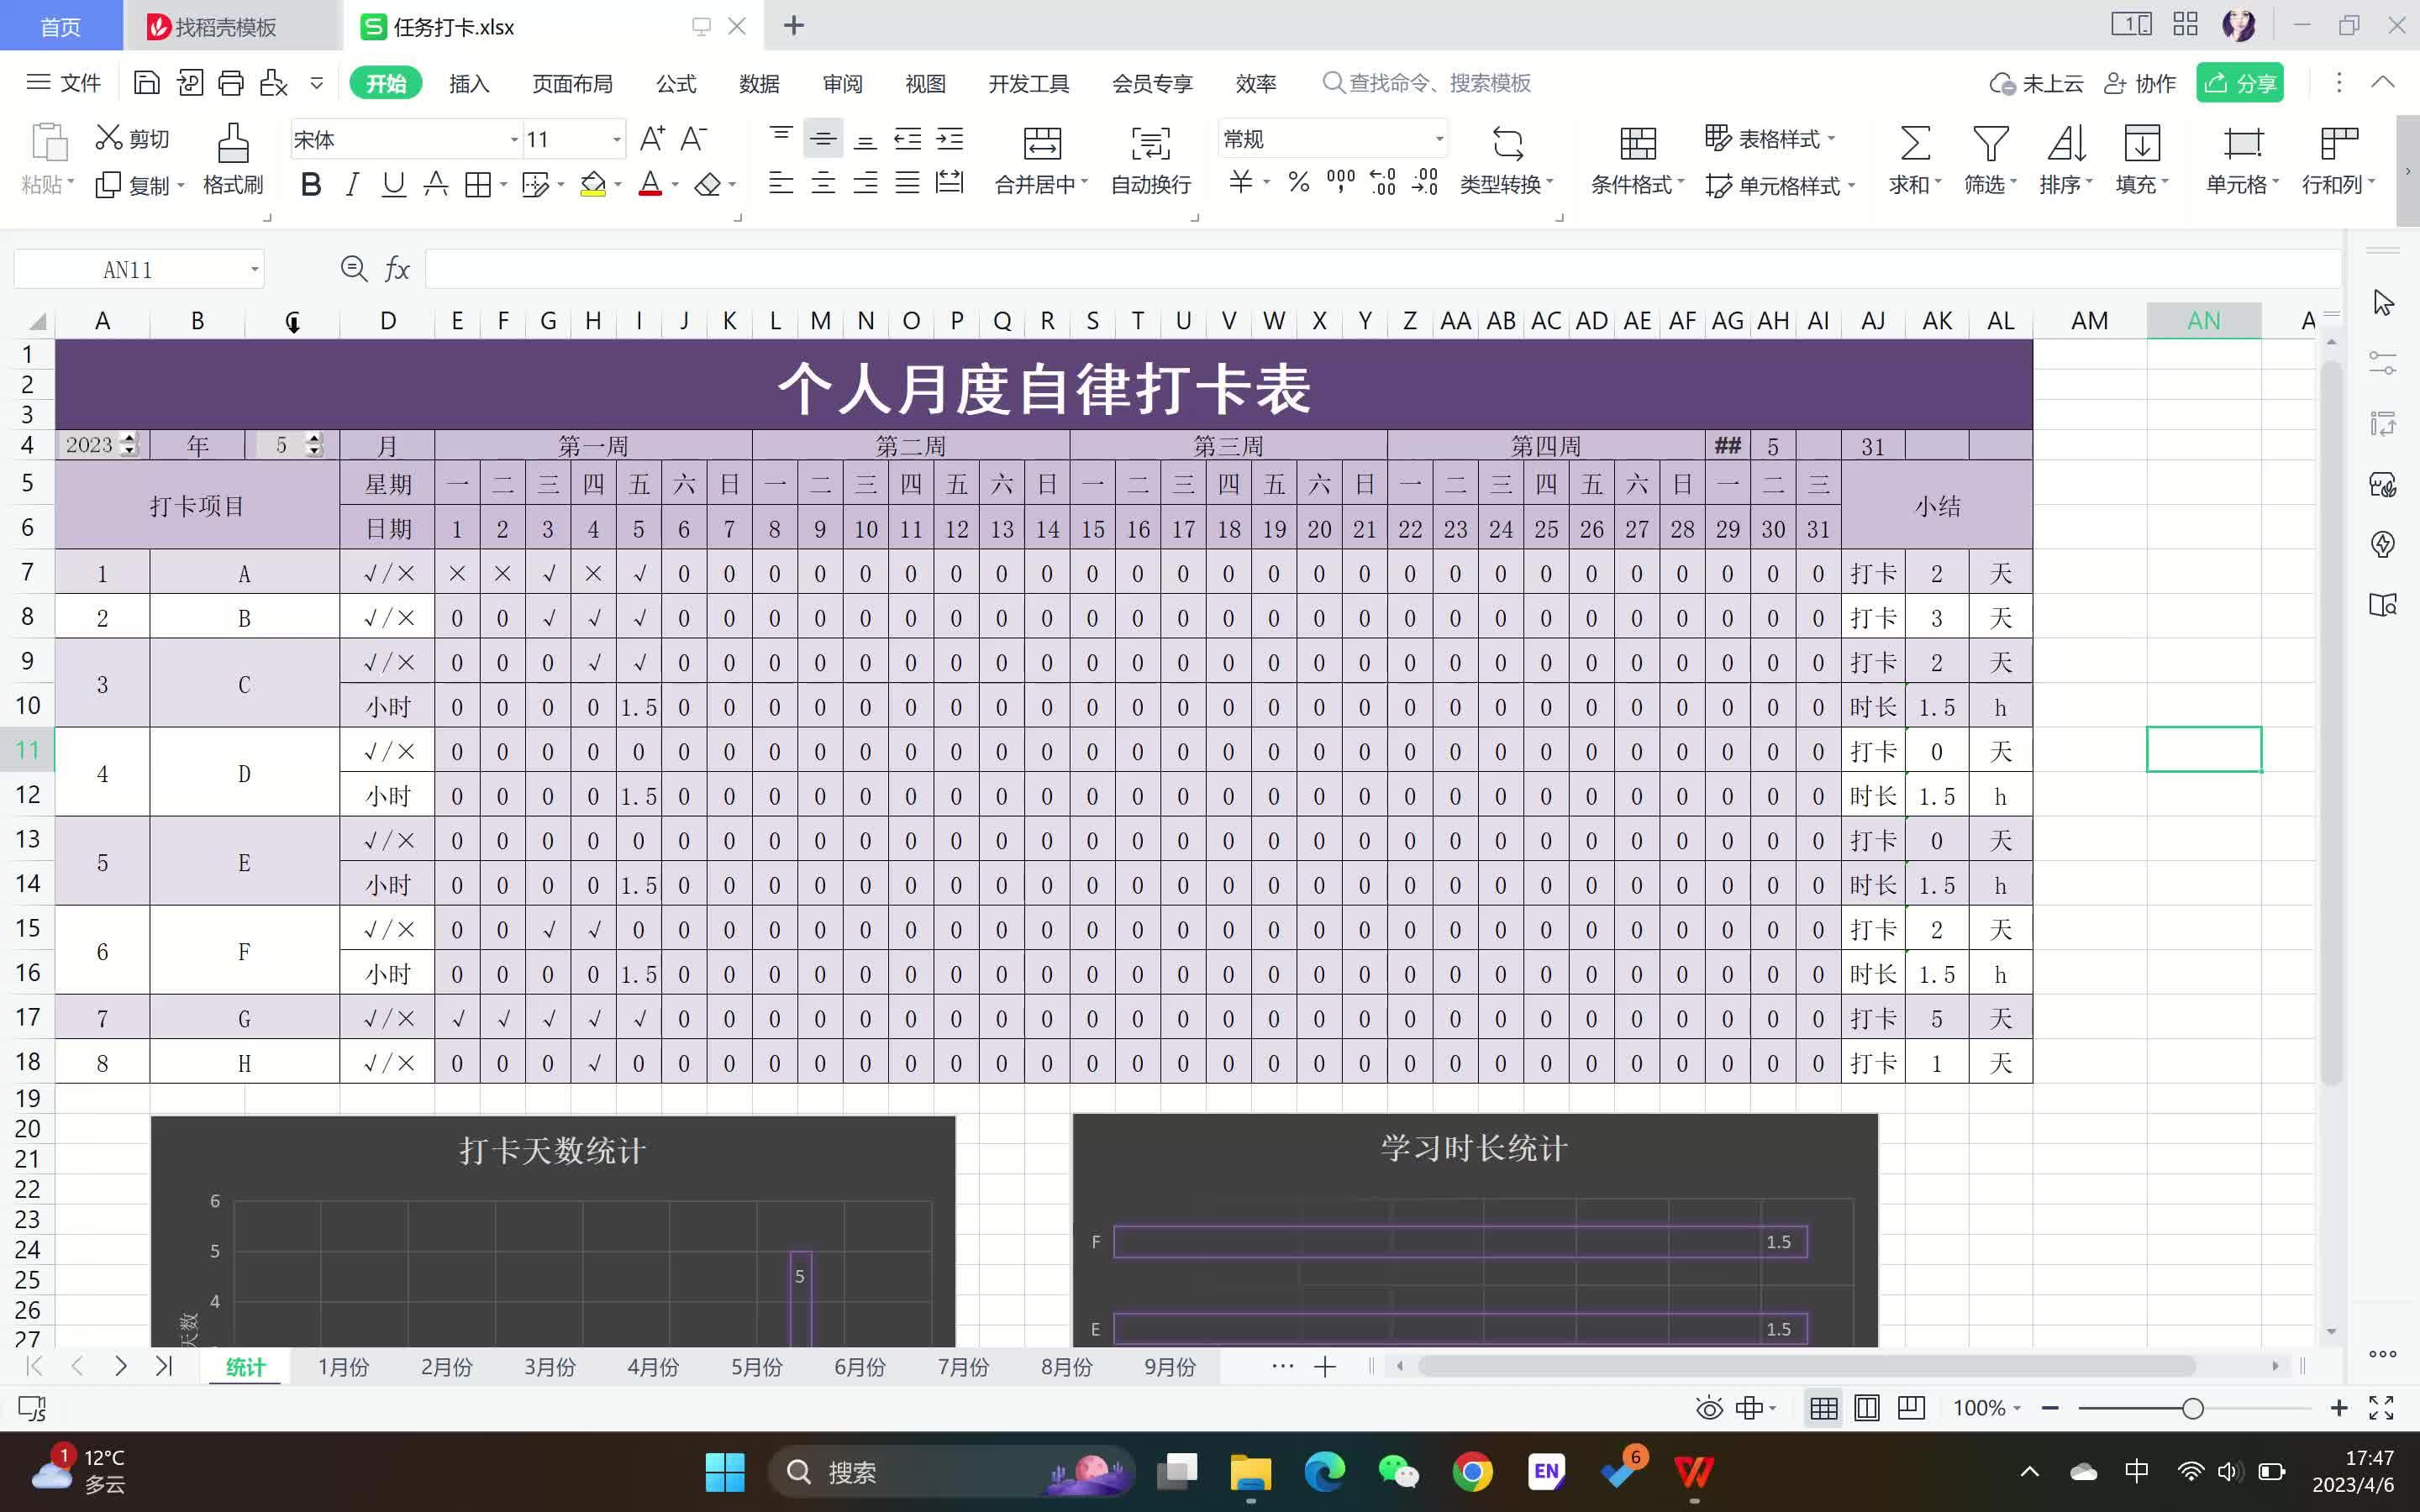Click the Print icon in quick toolbar

coord(231,83)
